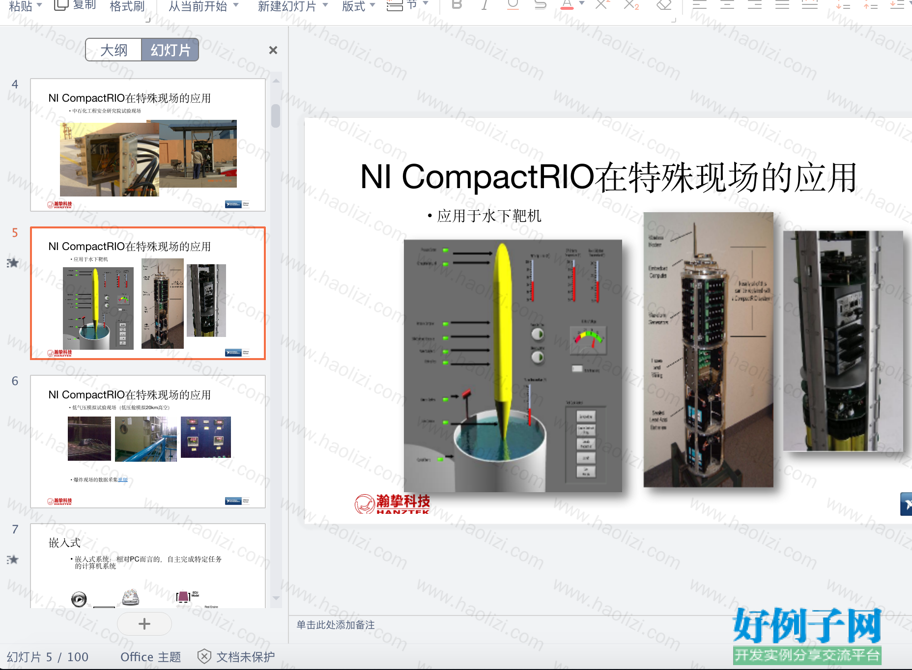The height and width of the screenshot is (670, 912).
Task: Start slideshow from current (从当前开始)
Action: coord(198,6)
